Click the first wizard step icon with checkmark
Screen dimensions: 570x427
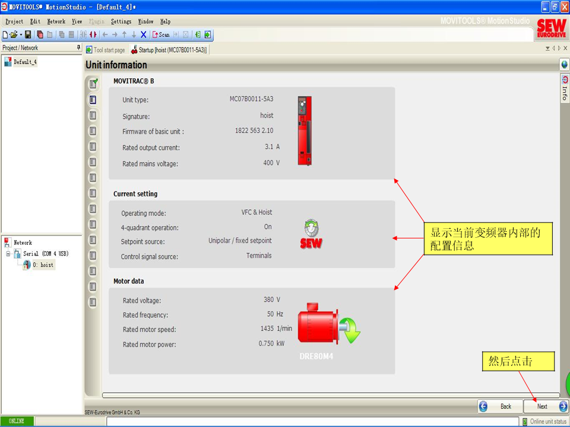[93, 84]
